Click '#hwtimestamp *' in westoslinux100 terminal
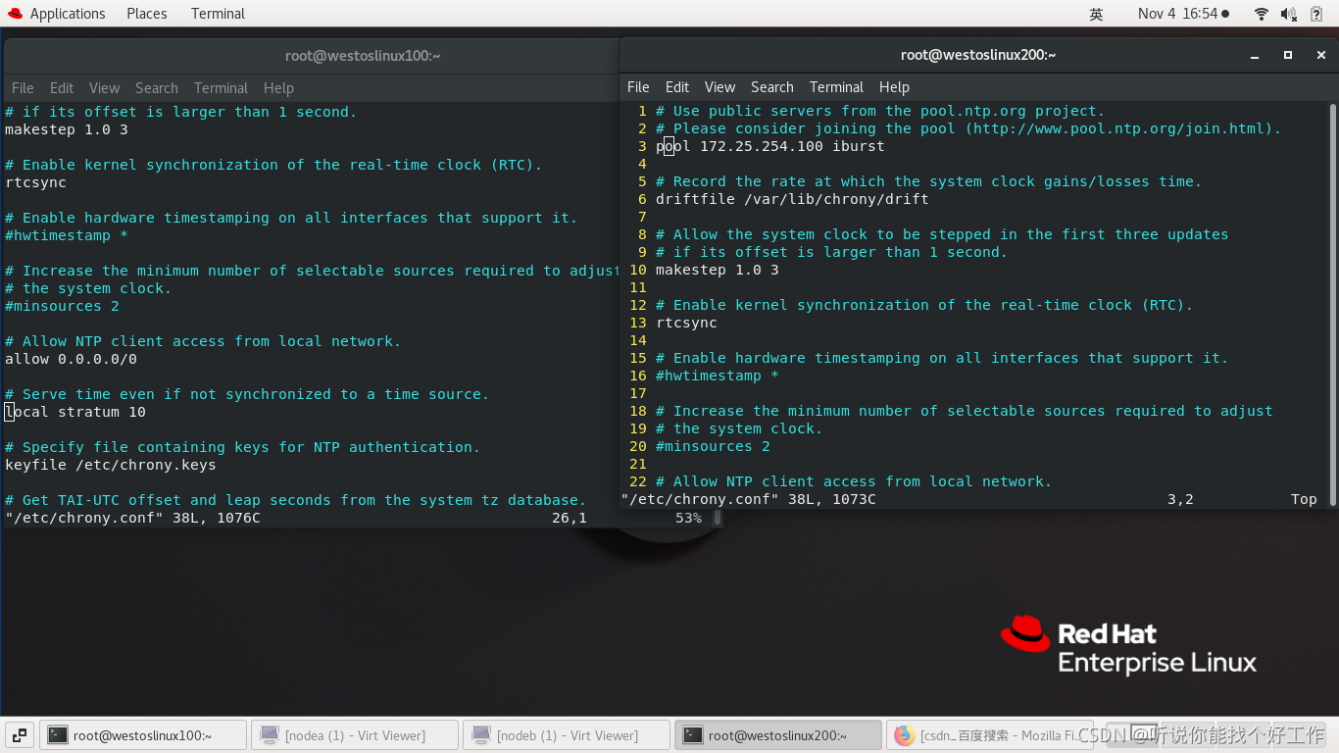Image resolution: width=1339 pixels, height=753 pixels. (67, 235)
